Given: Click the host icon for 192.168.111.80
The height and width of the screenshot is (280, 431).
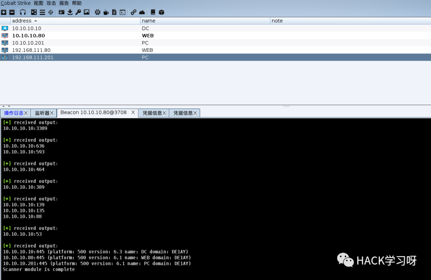Looking at the screenshot, I should click(5, 50).
